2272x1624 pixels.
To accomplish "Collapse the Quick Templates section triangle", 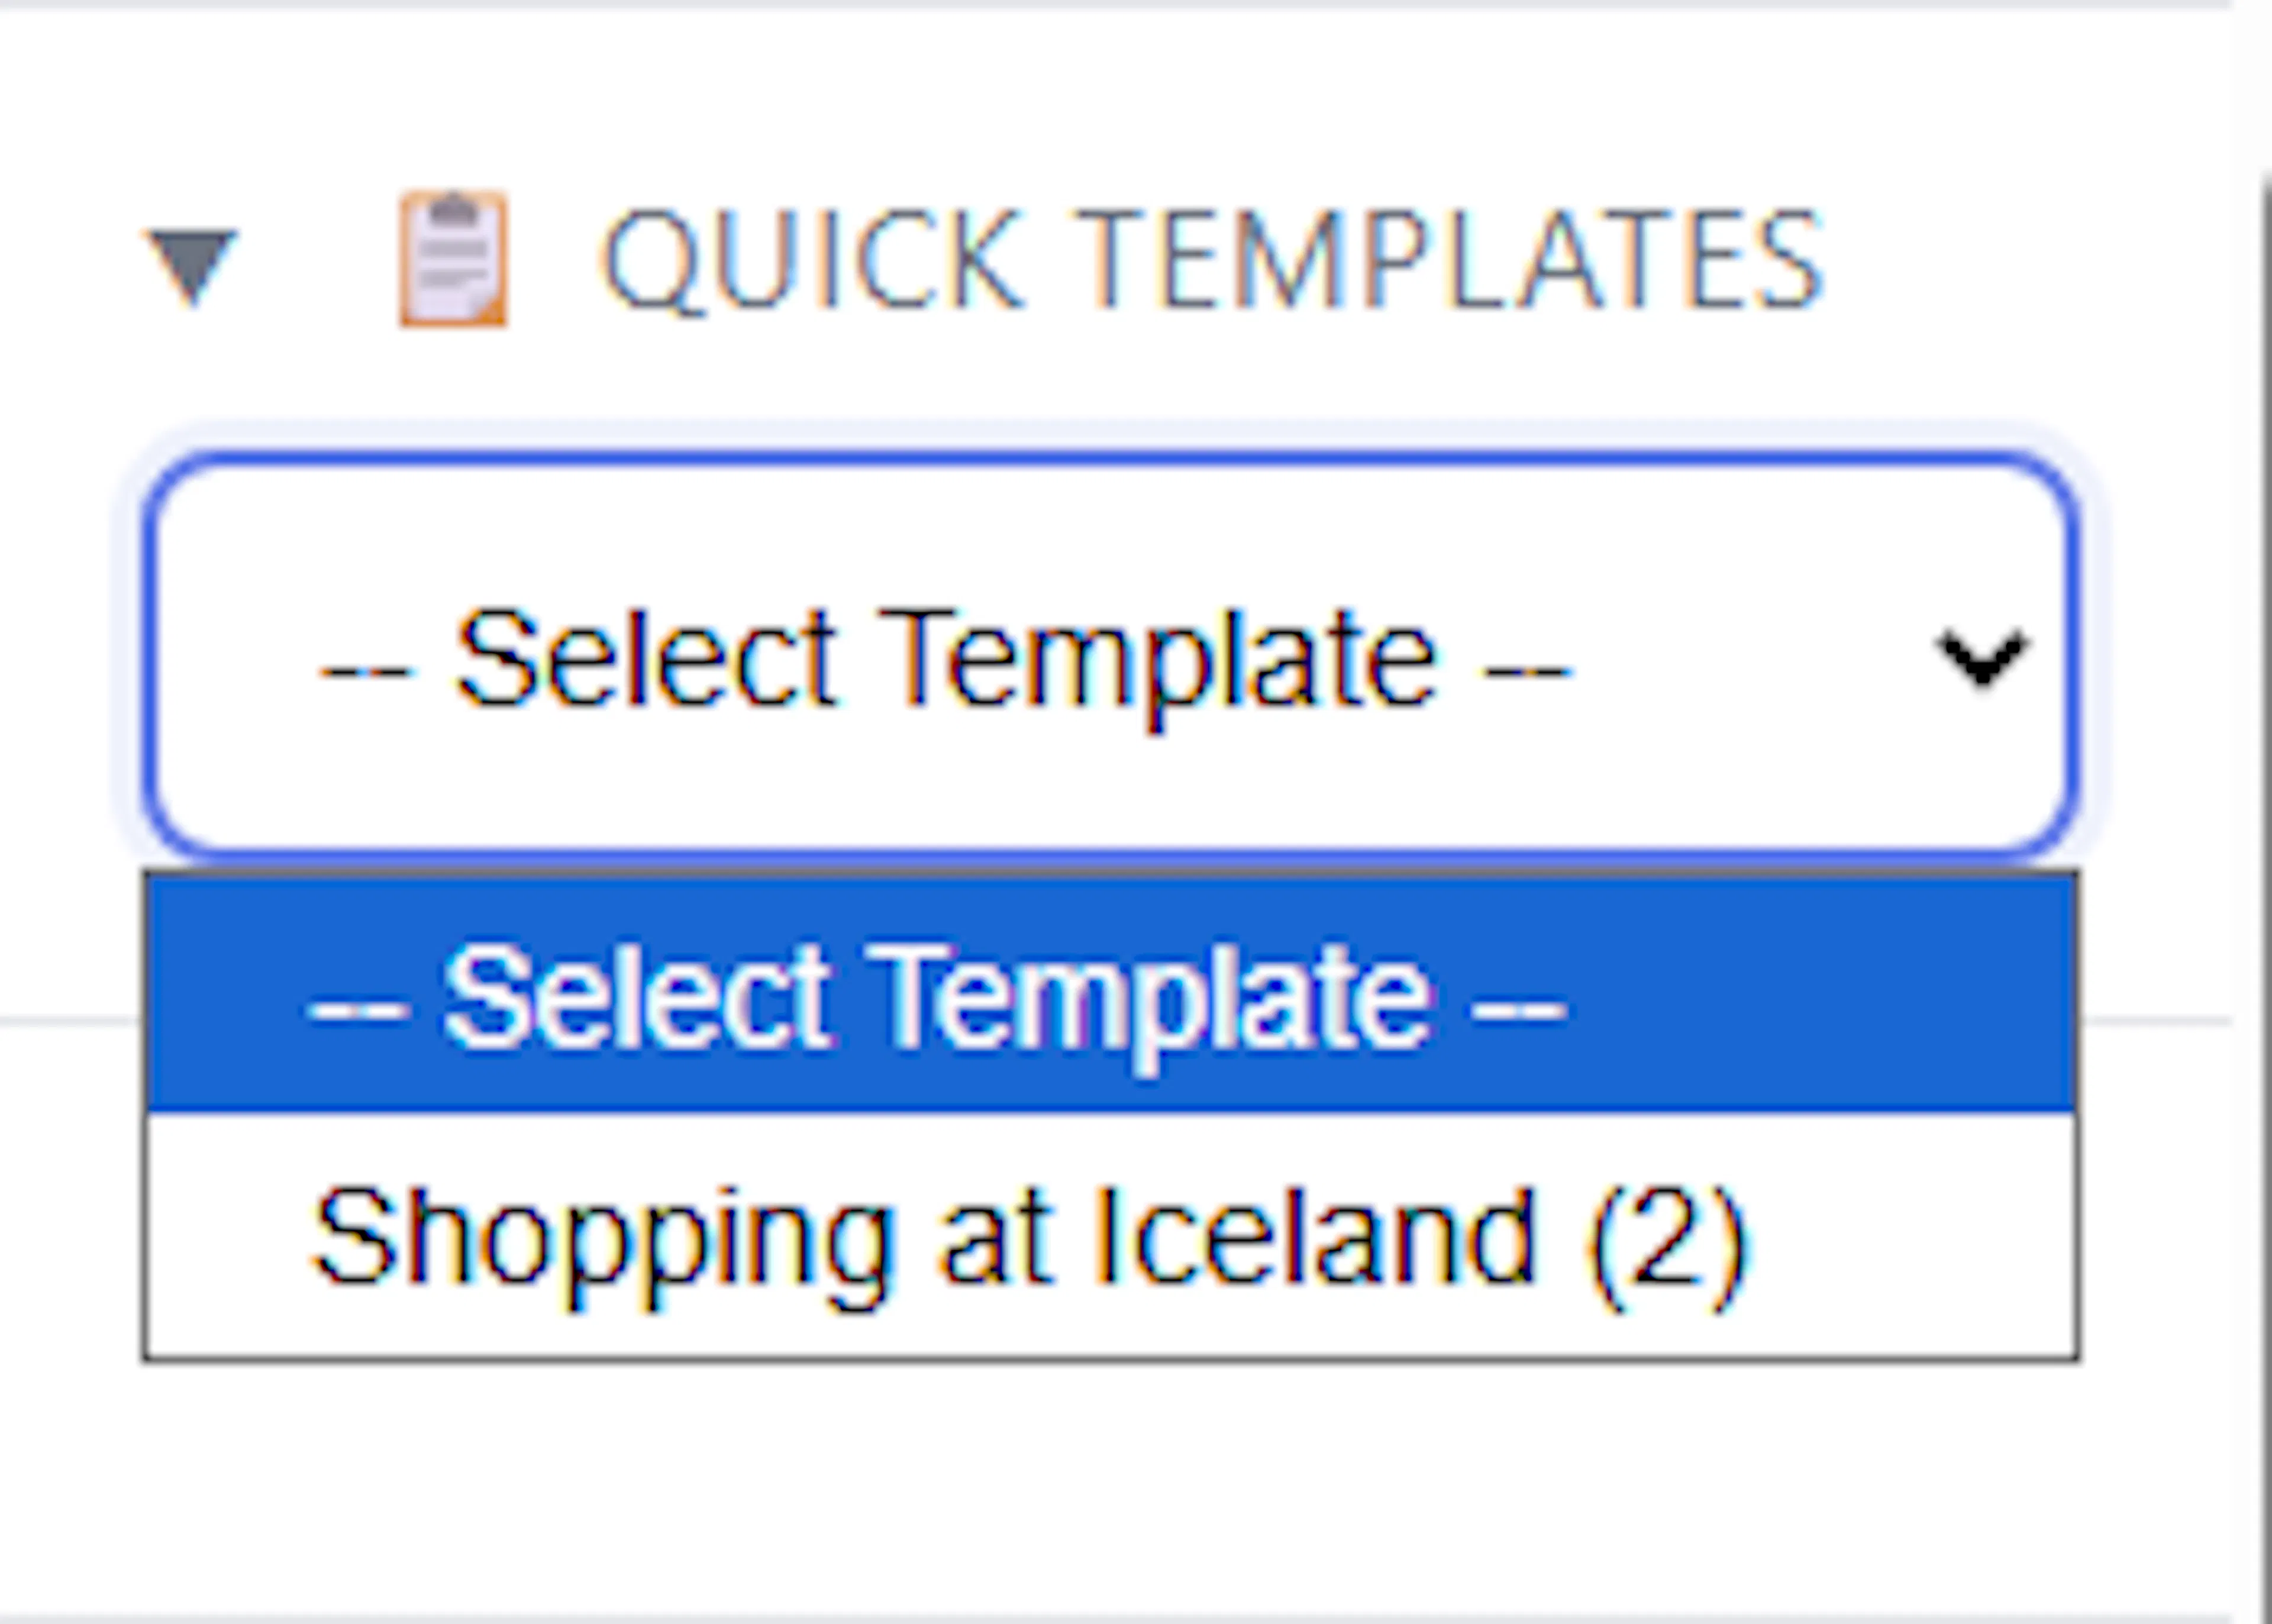I will [192, 266].
